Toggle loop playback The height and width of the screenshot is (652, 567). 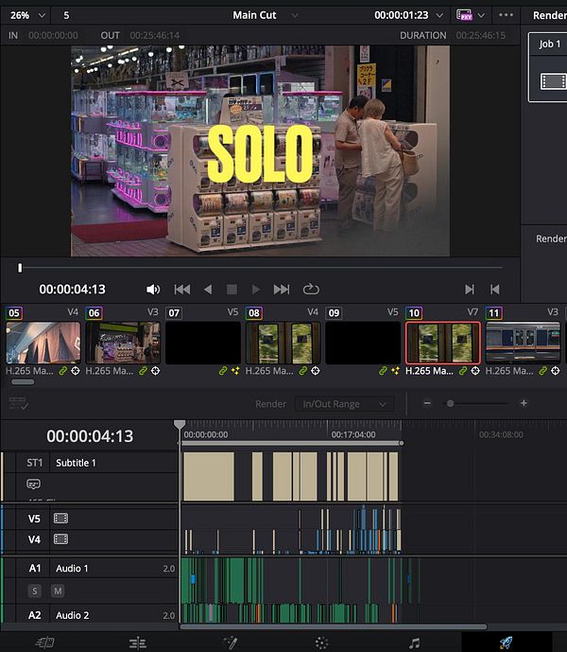pyautogui.click(x=311, y=289)
